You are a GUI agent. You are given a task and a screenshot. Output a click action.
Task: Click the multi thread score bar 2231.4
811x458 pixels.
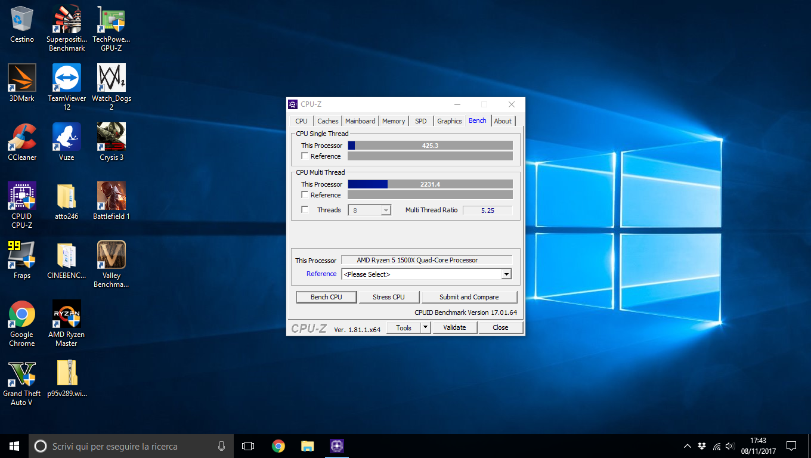430,184
